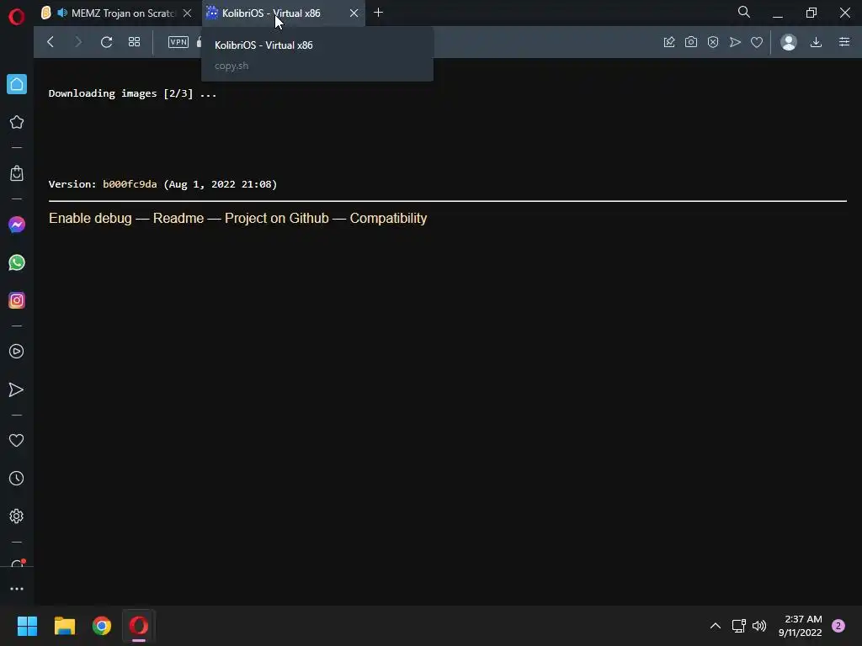Open the Windows Start menu
862x646 pixels.
(27, 626)
